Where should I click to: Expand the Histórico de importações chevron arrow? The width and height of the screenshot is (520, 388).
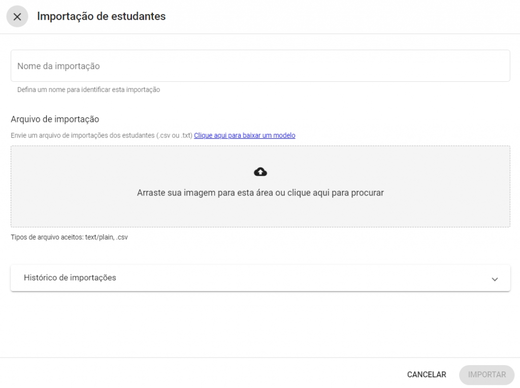point(495,279)
